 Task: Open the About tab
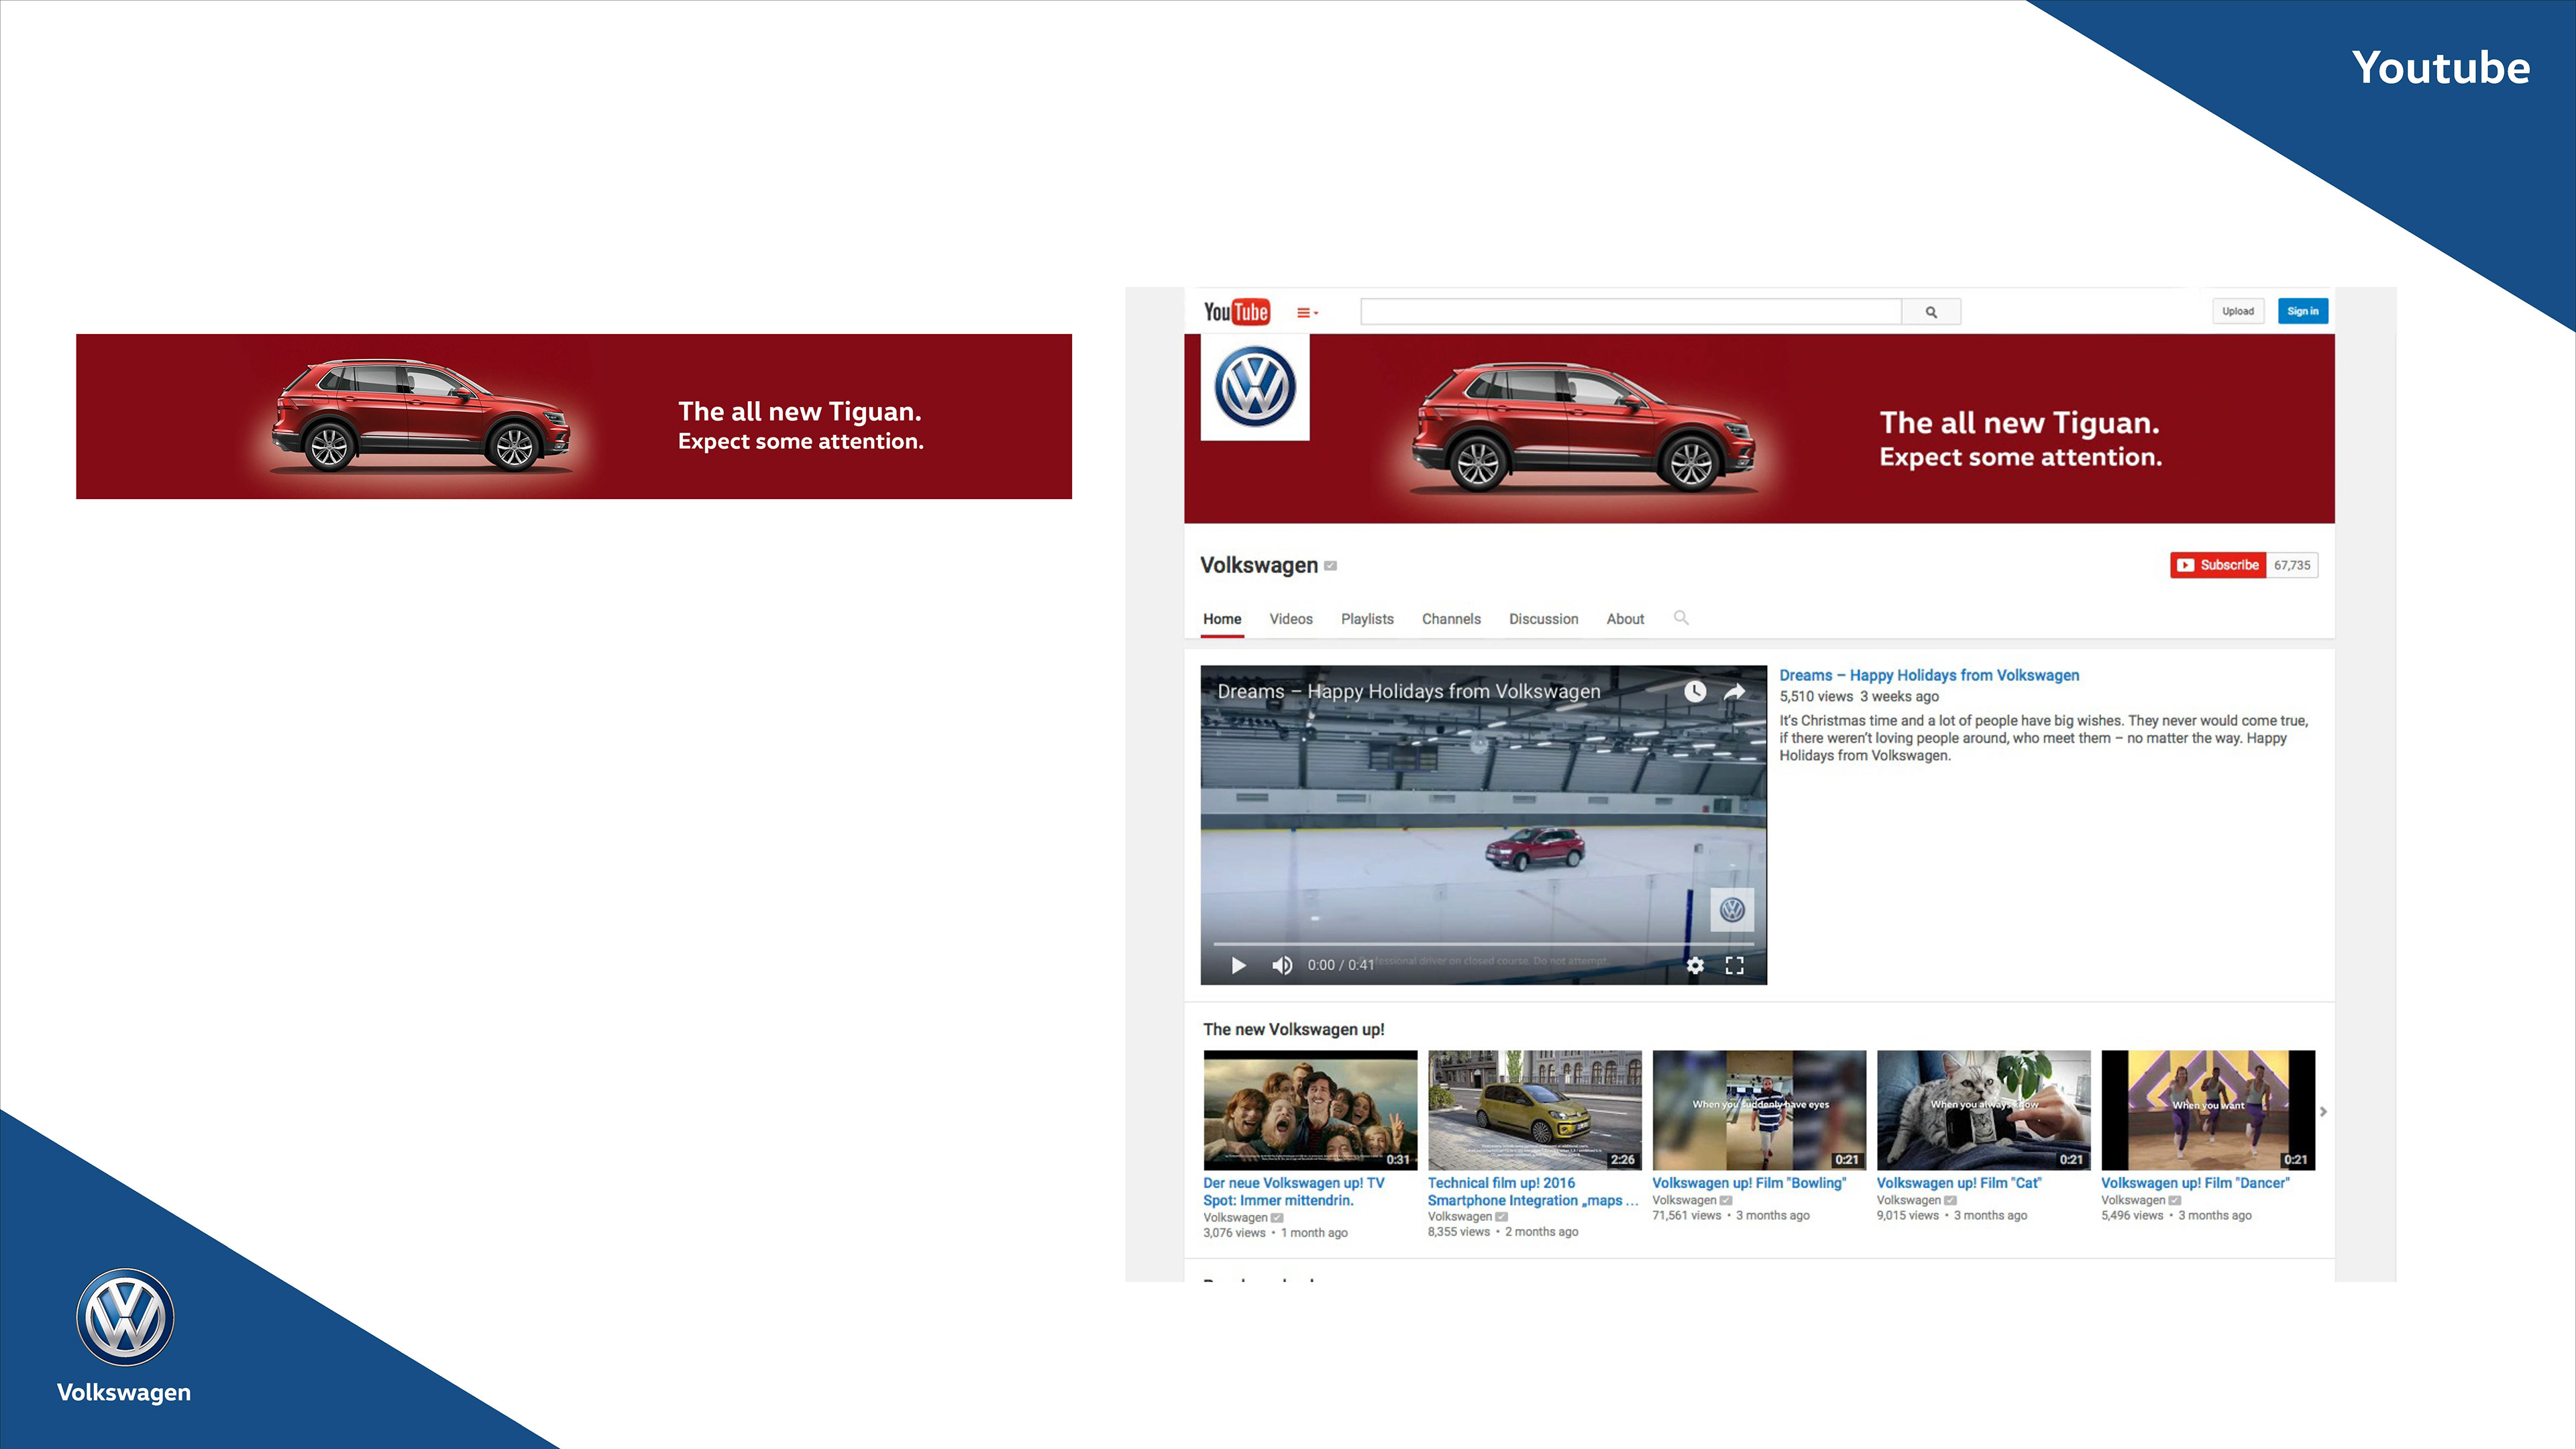1624,619
